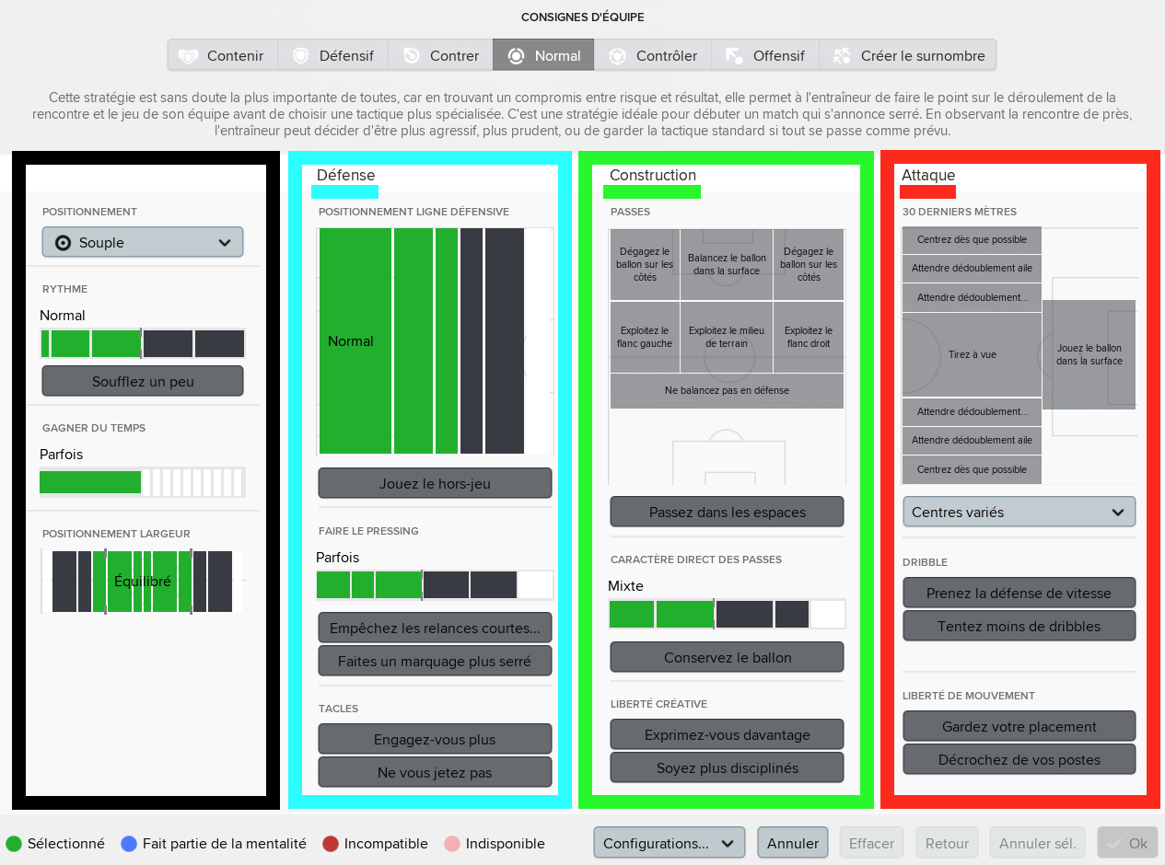Select Ne balancez pas en défense zone
1165x865 pixels.
click(x=727, y=390)
